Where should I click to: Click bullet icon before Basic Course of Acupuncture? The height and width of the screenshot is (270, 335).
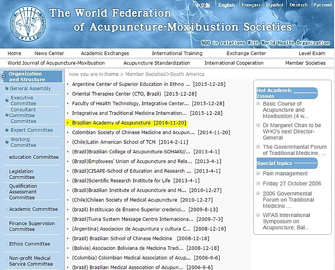[258, 104]
